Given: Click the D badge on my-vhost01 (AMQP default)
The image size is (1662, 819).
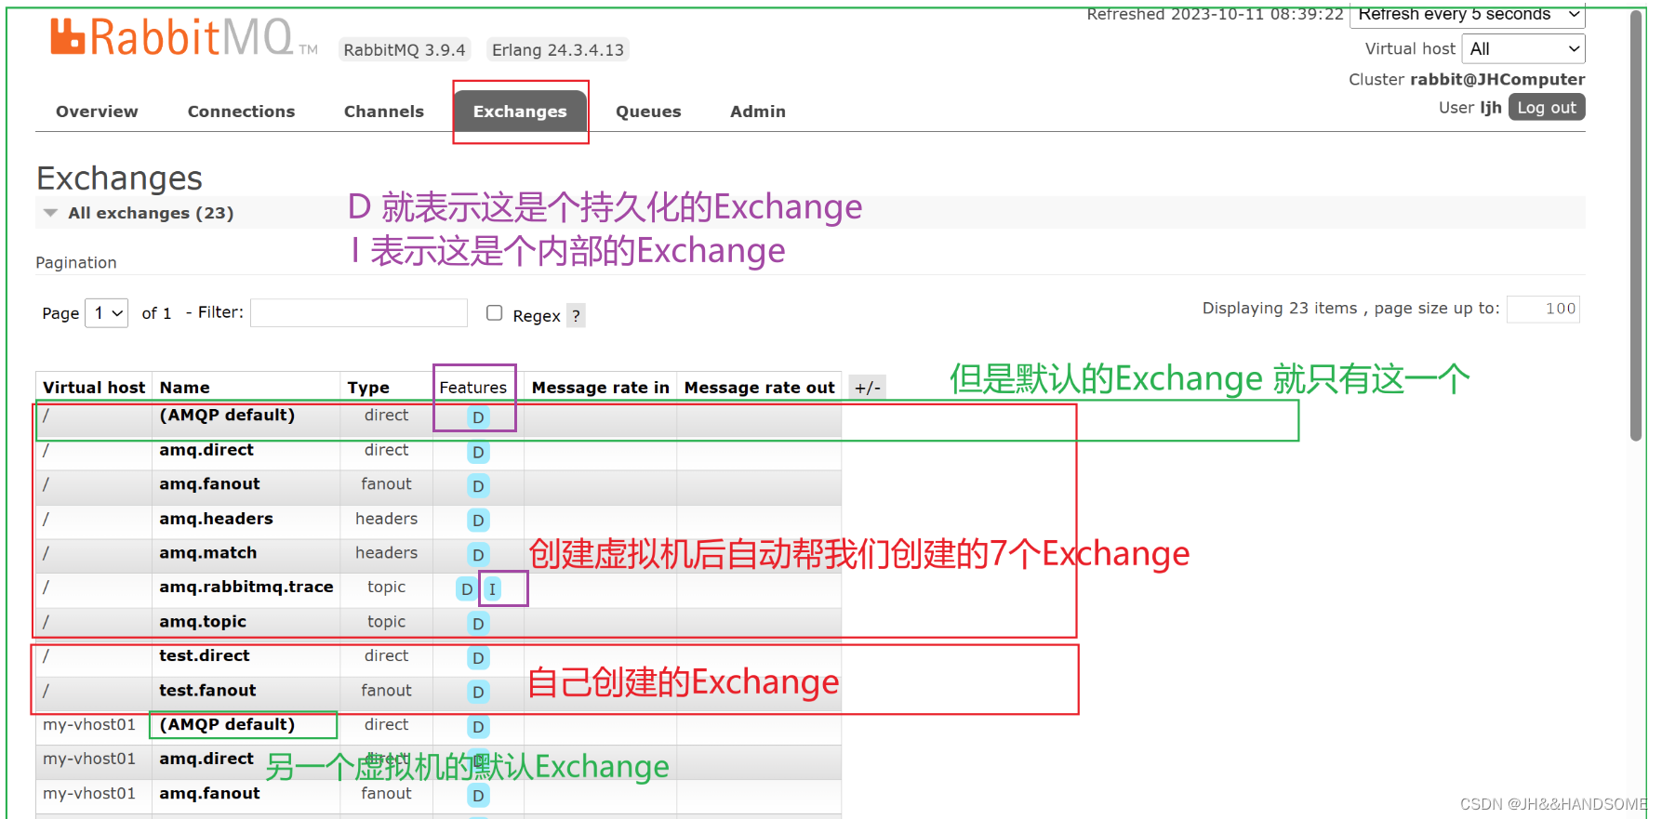Looking at the screenshot, I should click(478, 727).
